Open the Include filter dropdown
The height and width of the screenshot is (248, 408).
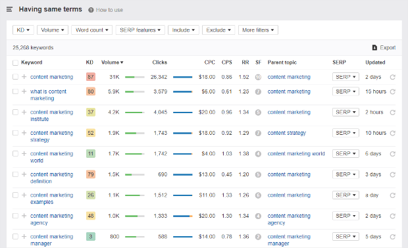click(x=184, y=30)
